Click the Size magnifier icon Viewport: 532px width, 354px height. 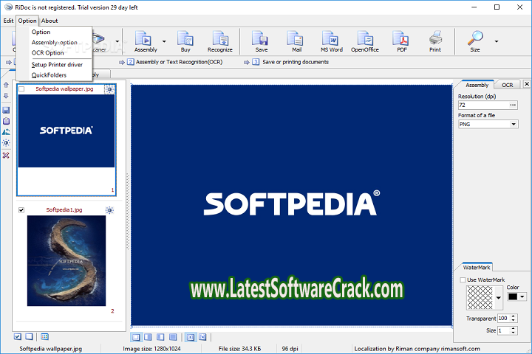475,40
